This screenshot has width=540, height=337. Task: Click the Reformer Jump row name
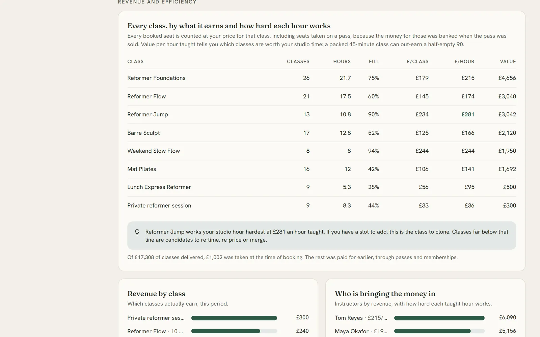coord(147,115)
